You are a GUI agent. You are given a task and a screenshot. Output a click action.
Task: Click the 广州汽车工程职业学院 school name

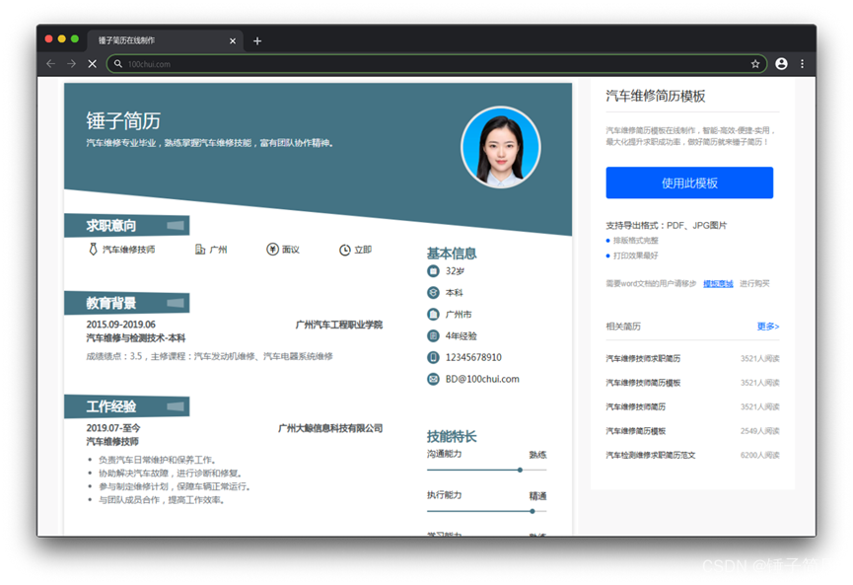click(x=339, y=325)
